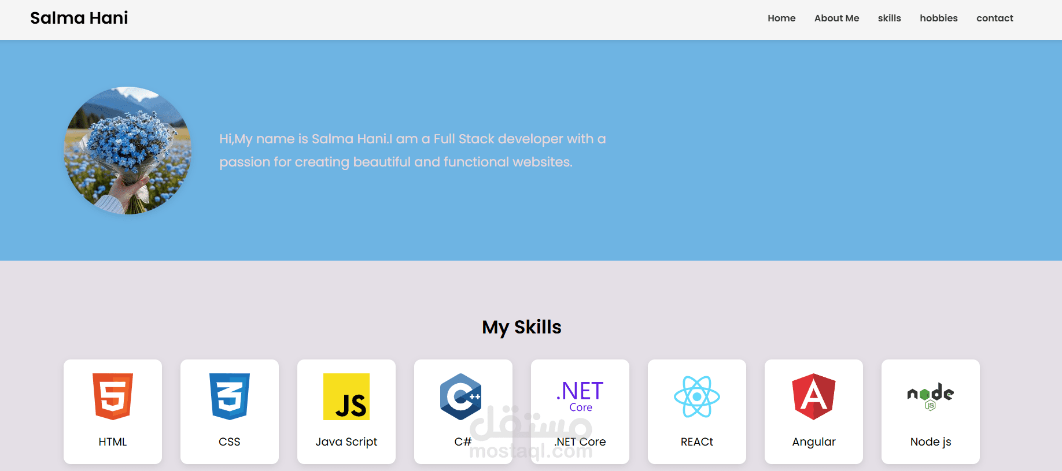This screenshot has height=471, width=1062.
Task: Select the red Angular shield icon
Action: click(x=814, y=396)
